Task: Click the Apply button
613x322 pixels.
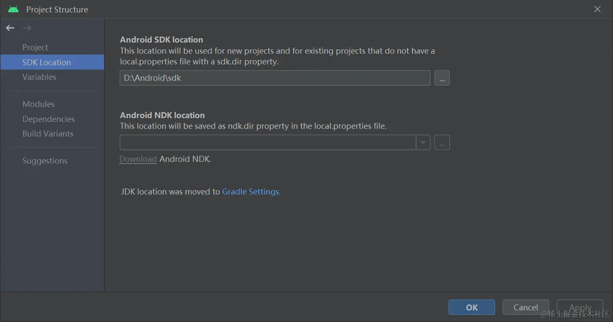Action: (580, 307)
